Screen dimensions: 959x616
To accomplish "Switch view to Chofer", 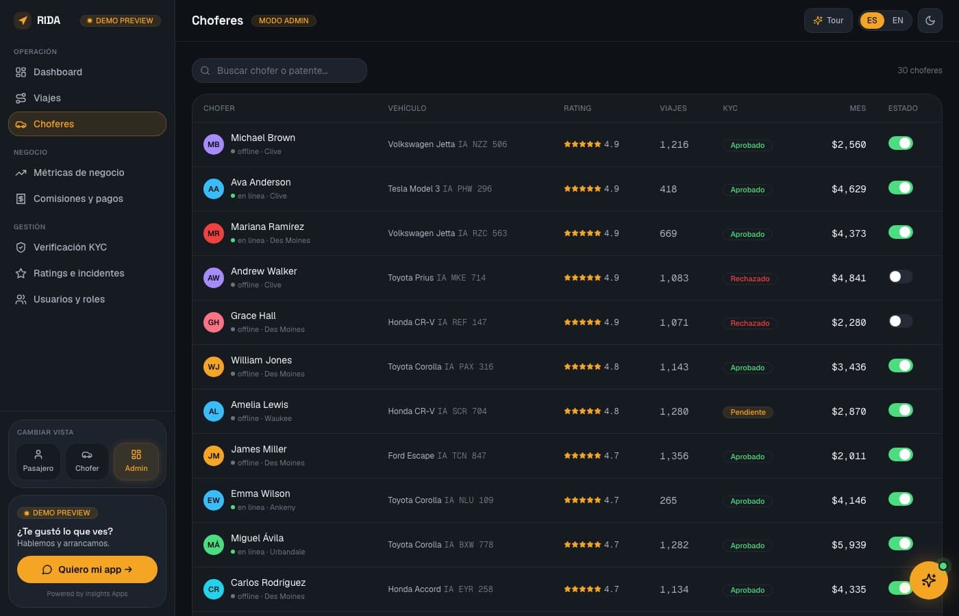I will tap(87, 461).
